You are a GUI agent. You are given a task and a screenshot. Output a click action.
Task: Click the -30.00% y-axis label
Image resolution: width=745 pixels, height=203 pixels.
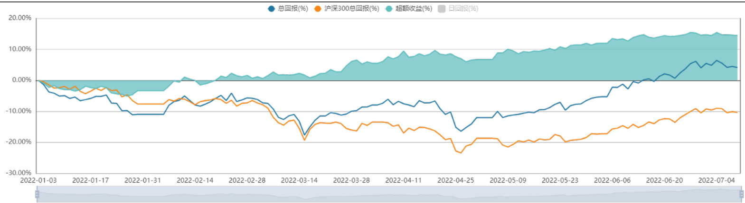19,173
